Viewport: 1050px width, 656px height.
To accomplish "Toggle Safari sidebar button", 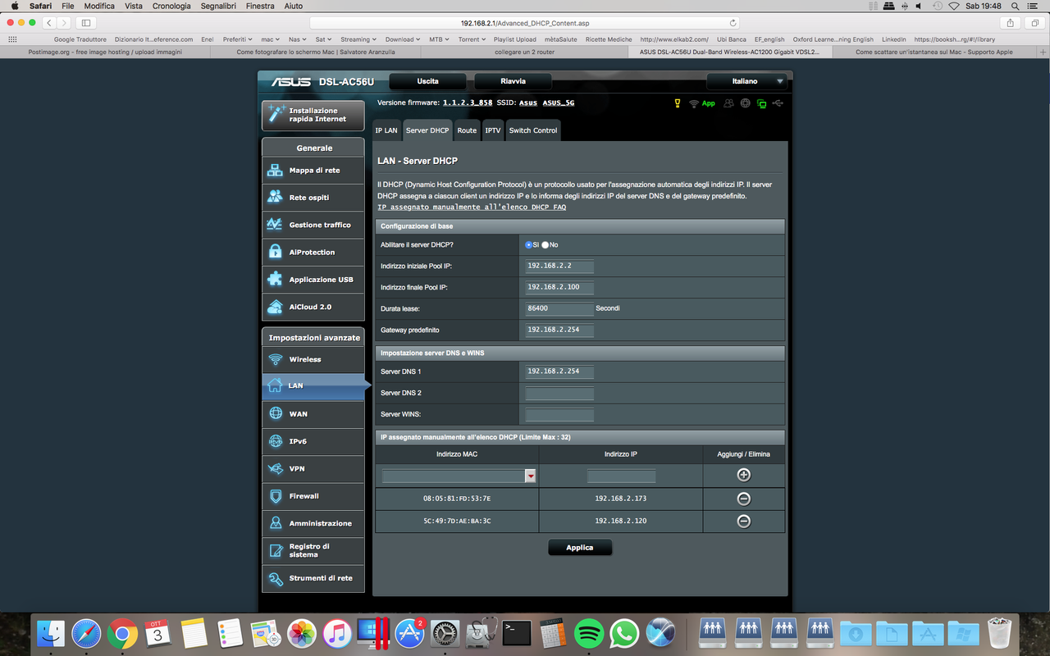I will tap(86, 23).
